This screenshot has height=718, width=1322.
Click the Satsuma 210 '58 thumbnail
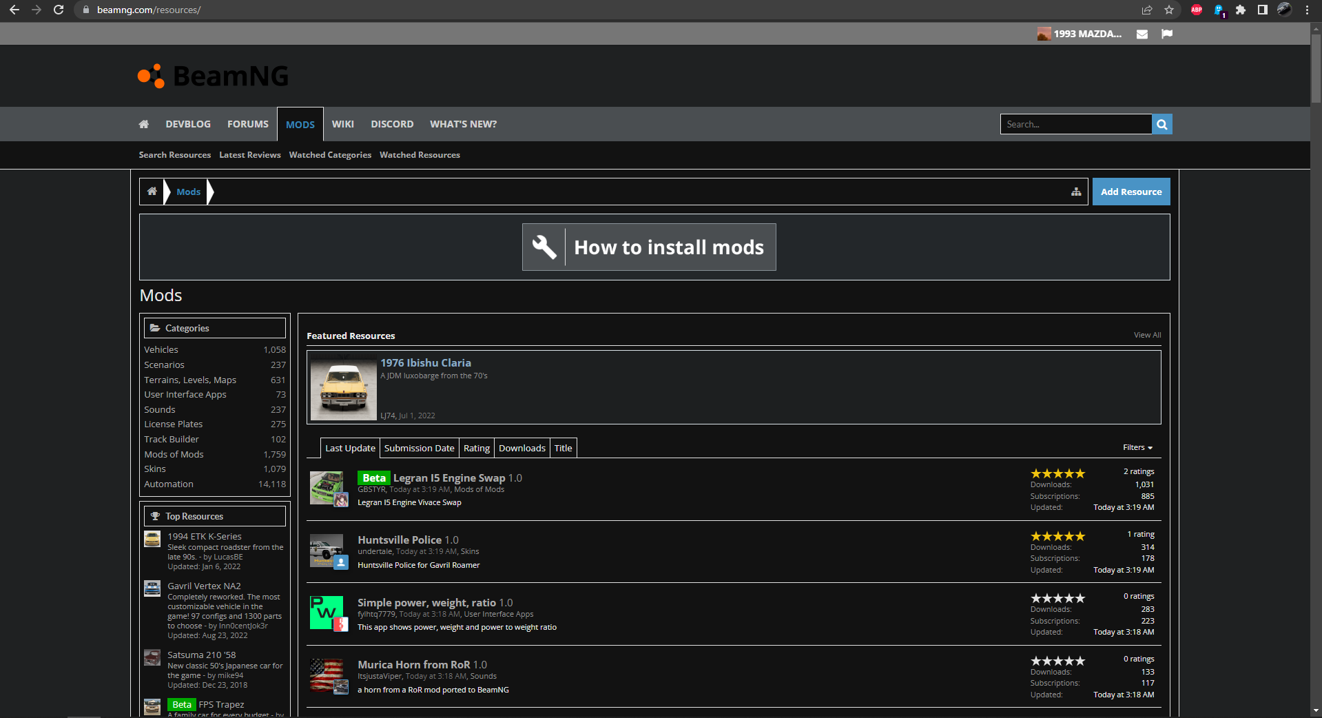pyautogui.click(x=152, y=657)
